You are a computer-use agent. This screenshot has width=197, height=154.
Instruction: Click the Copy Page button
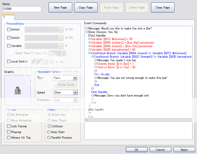pos(86,8)
